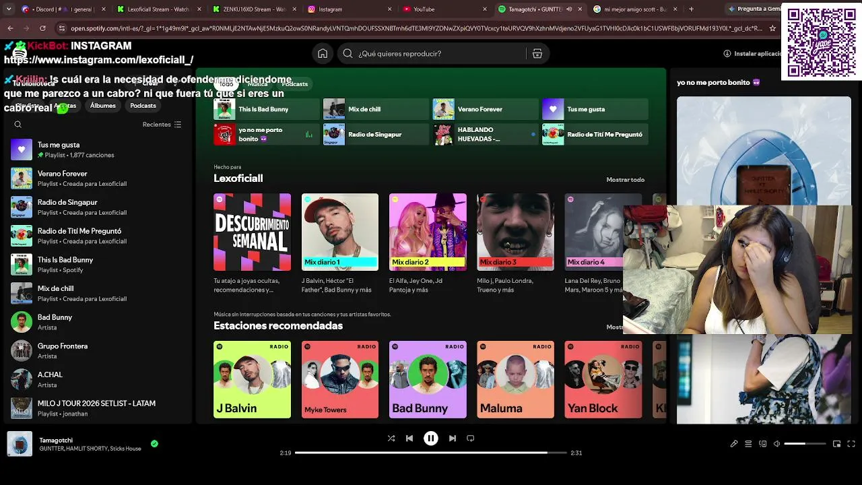Open 'Radio de Singapur' in the library list
The image size is (862, 485).
click(98, 207)
